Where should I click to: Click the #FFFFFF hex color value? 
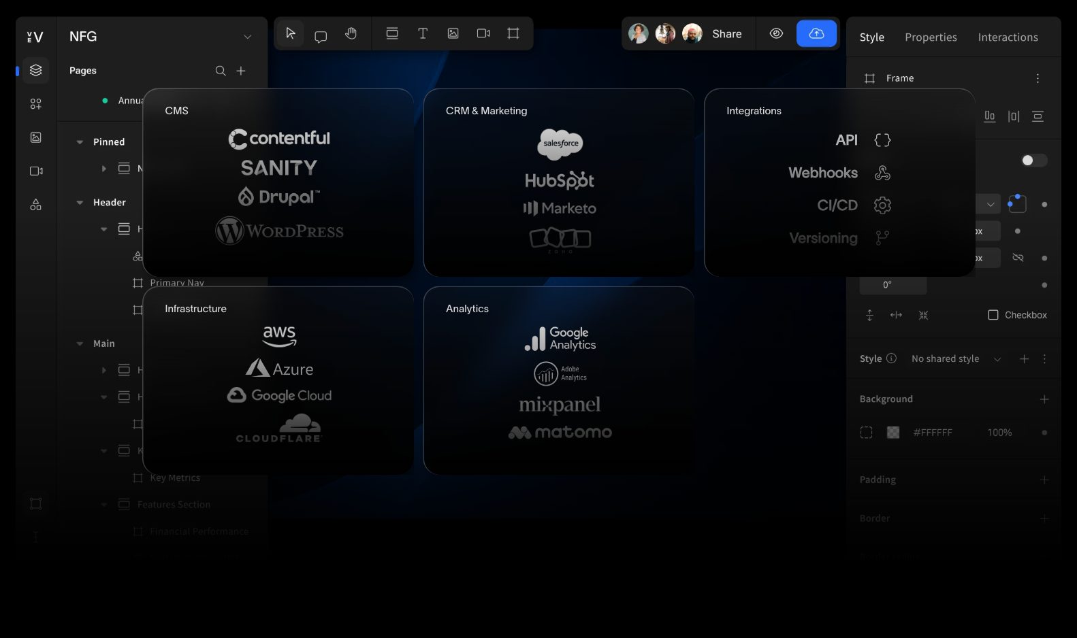pos(933,433)
